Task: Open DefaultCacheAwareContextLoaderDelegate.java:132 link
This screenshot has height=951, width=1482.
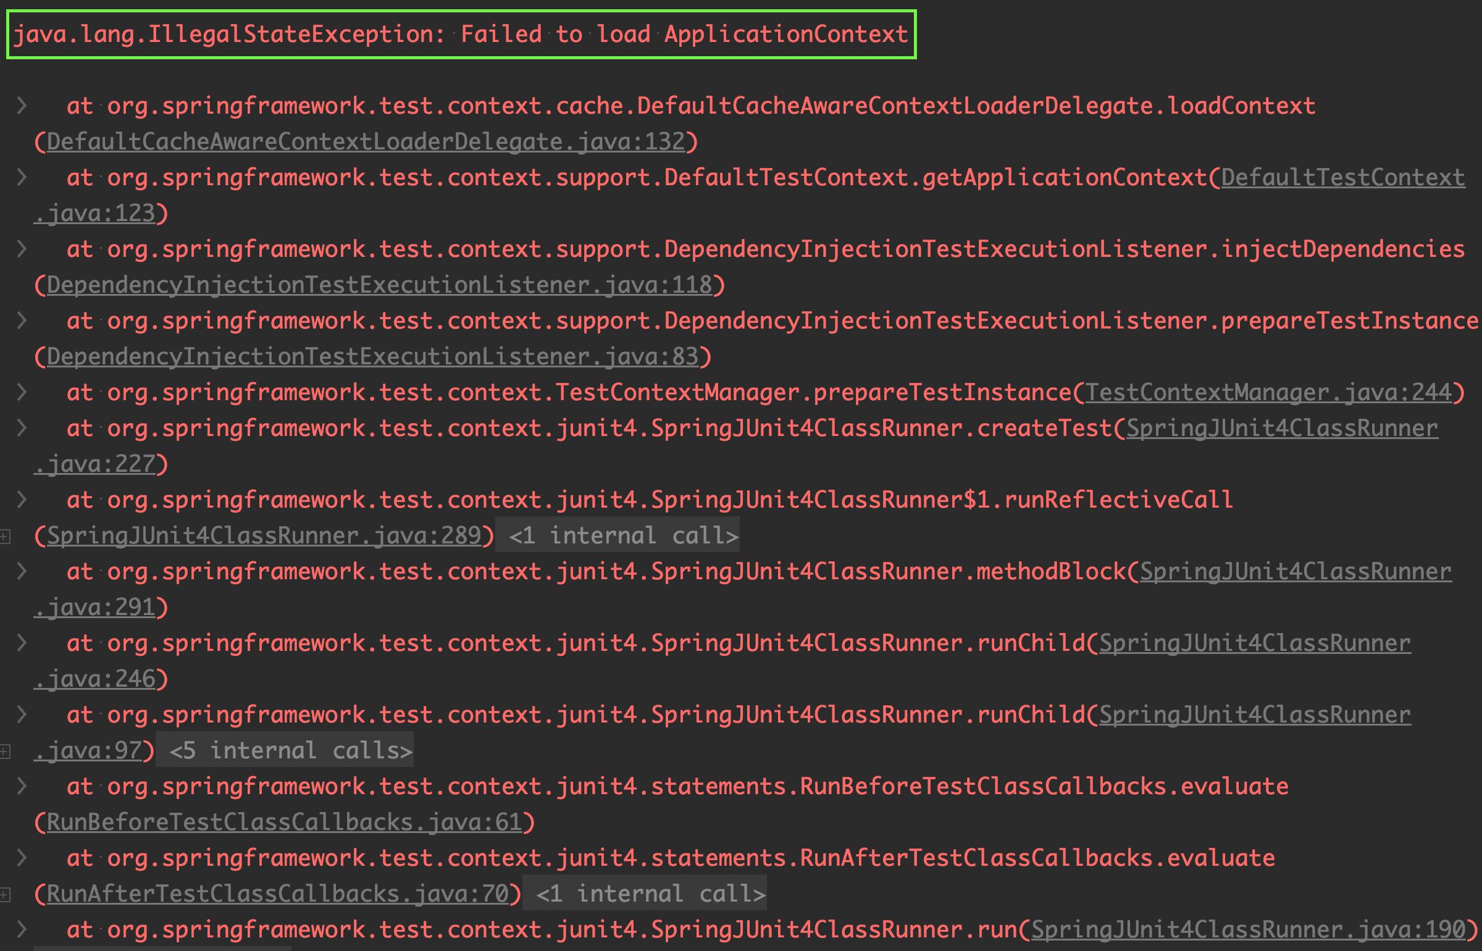Action: tap(366, 142)
